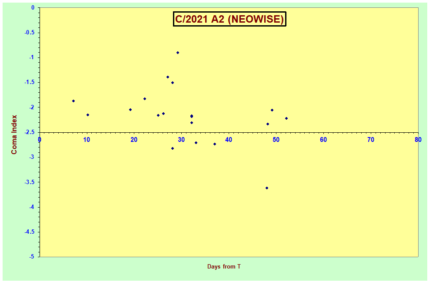
Task: Click y-axis tick label -2.5
Action: (x=30, y=132)
